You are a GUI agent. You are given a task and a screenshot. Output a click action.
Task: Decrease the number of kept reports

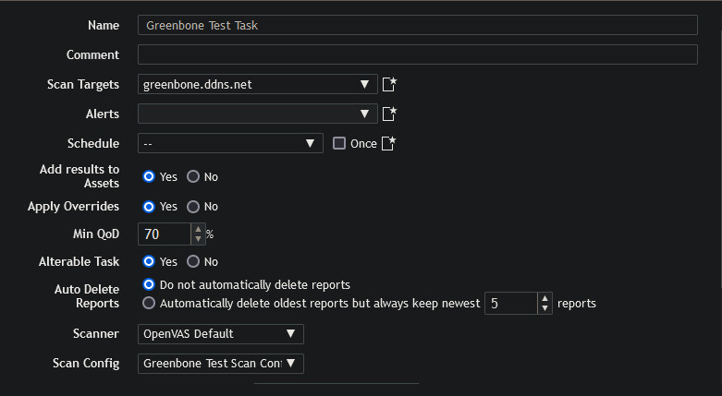[x=545, y=308]
